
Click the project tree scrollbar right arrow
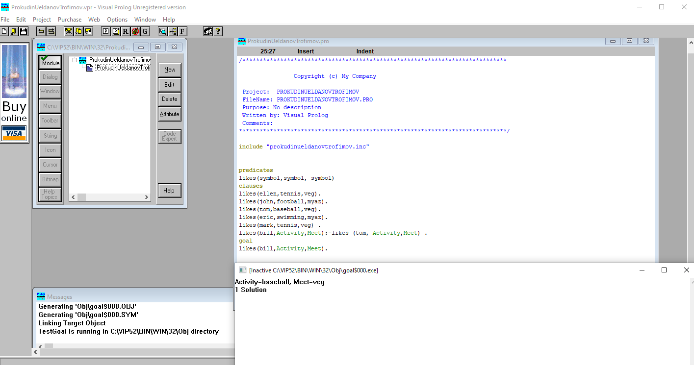pyautogui.click(x=146, y=197)
